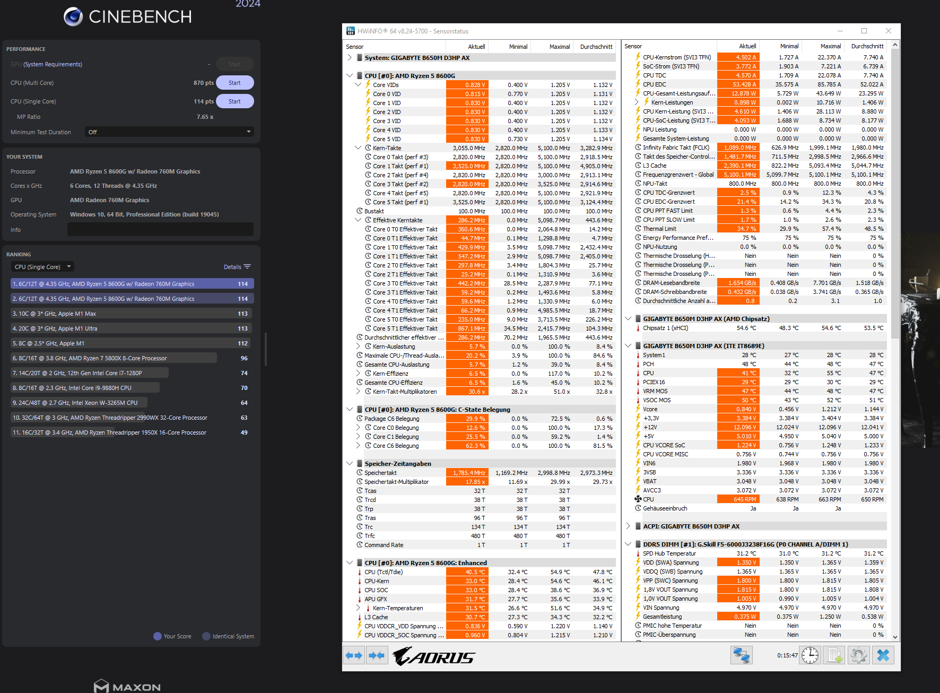The image size is (940, 693).
Task: Start the CPU (Single Core) test
Action: 234,101
